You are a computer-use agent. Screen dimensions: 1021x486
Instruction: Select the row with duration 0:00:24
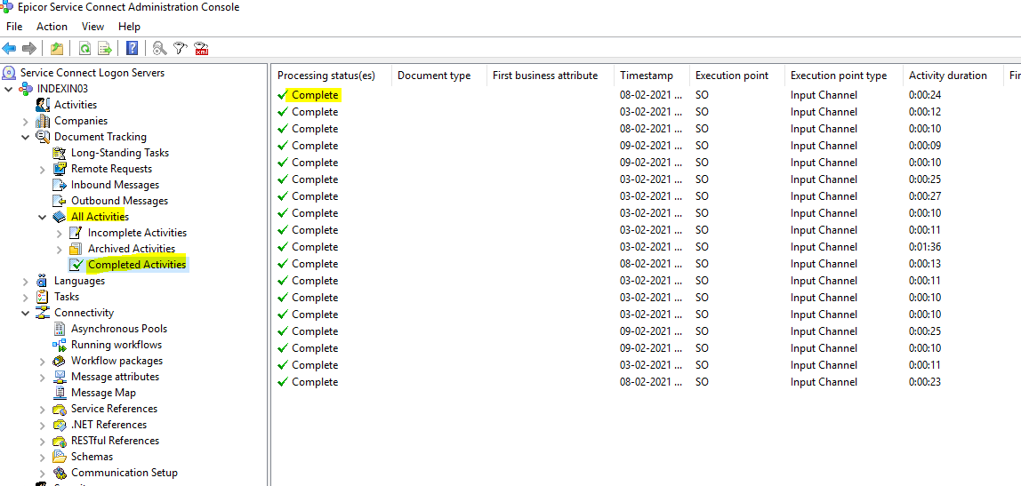646,95
